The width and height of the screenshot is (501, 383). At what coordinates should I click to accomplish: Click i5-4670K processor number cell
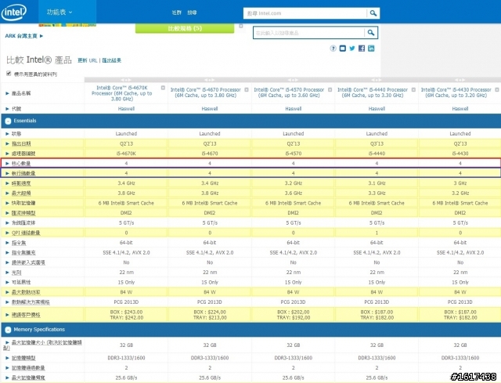(126, 154)
